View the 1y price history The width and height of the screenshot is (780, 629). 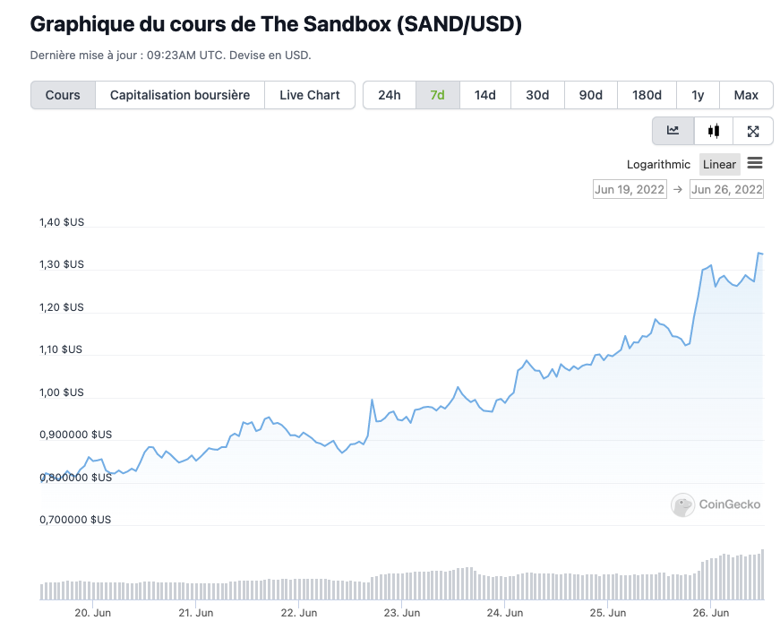click(698, 95)
